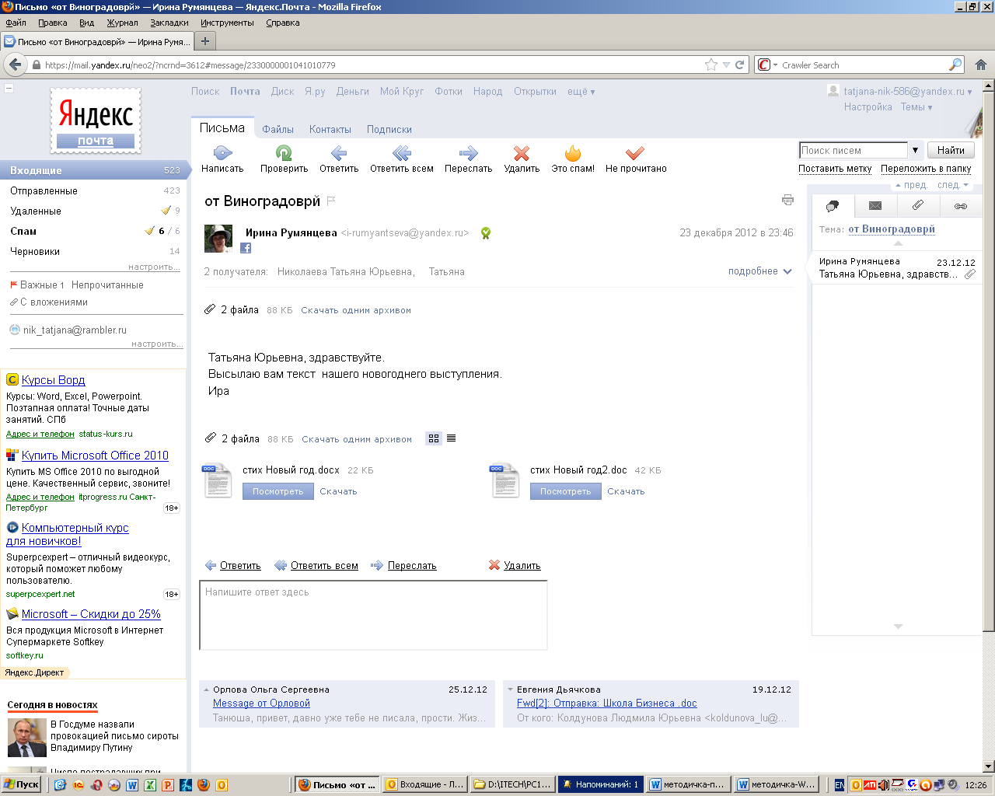Reload page using address bar reload icon
Screen dimensions: 995x796
[740, 65]
